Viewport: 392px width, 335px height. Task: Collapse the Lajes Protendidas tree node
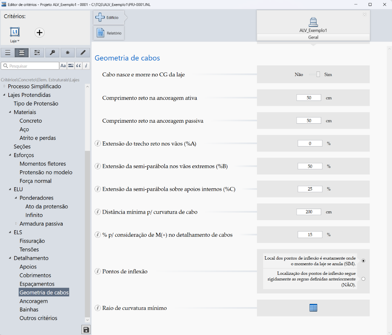pyautogui.click(x=4, y=95)
